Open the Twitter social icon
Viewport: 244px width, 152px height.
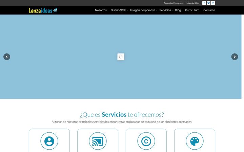(x=208, y=3)
